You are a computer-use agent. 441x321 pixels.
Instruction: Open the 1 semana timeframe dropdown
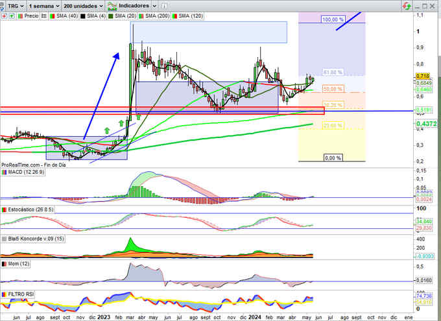coord(44,6)
